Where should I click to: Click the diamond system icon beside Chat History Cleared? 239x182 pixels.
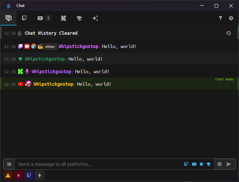click(x=20, y=33)
